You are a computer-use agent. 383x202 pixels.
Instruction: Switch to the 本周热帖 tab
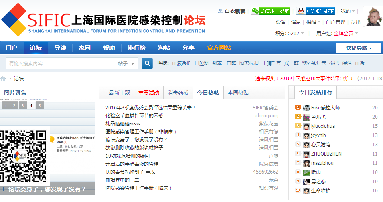(x=238, y=93)
